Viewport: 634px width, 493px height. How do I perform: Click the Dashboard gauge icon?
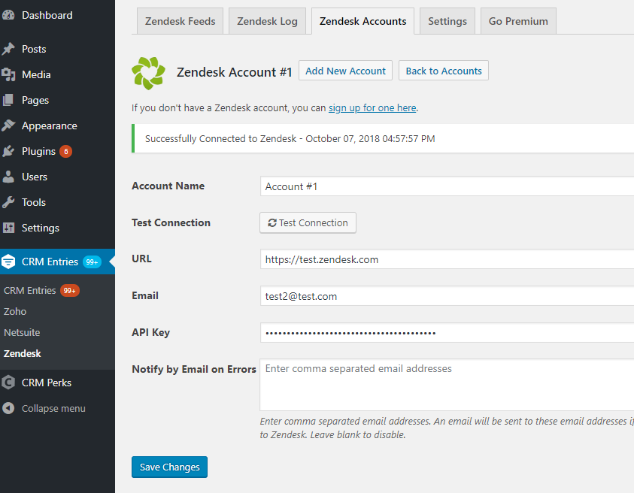[8, 15]
